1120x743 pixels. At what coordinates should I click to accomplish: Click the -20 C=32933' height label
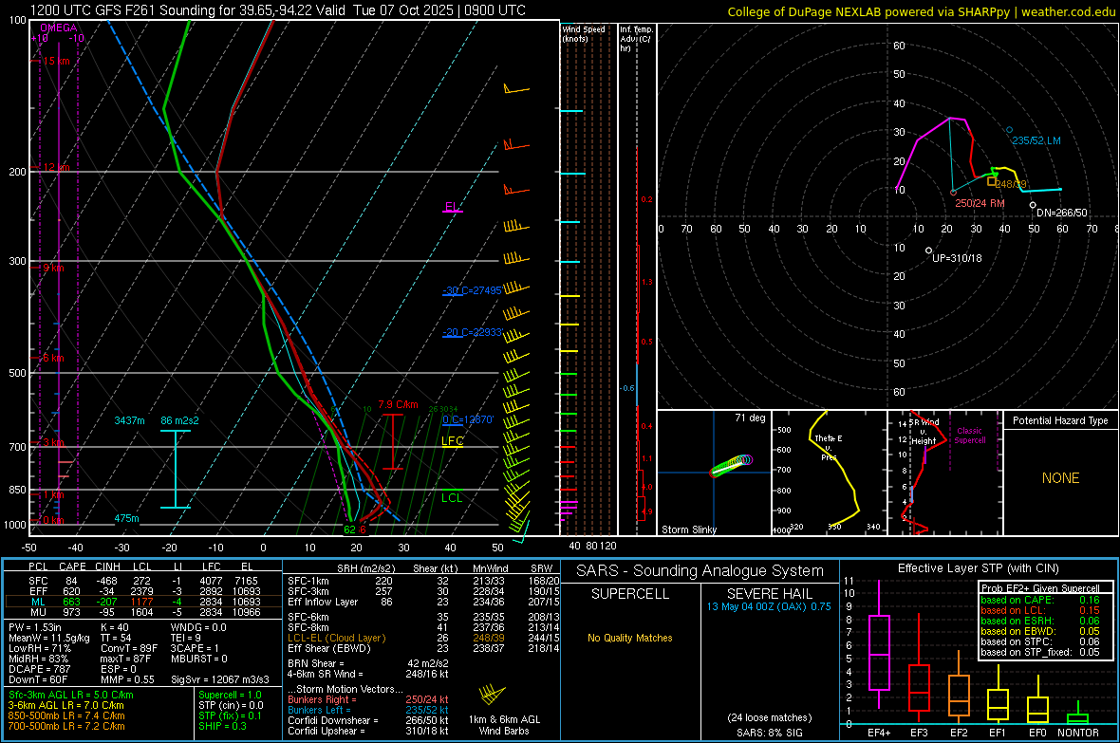[x=473, y=332]
